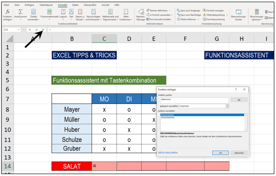The width and height of the screenshot is (276, 176).
Task: Open Mathematik und Trigonometrie functions
Action: [x=110, y=15]
